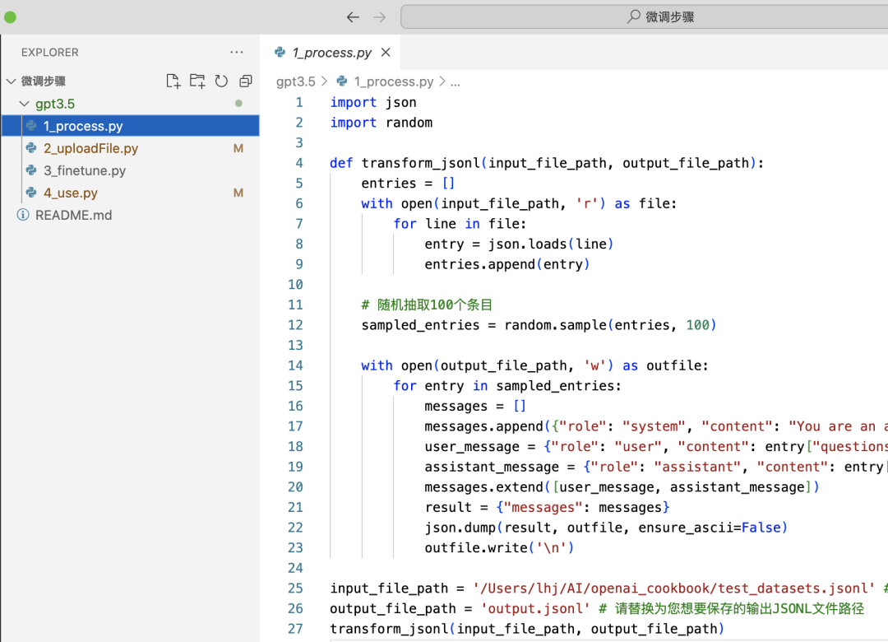Go back with the left arrow
The height and width of the screenshot is (642, 888).
tap(353, 17)
